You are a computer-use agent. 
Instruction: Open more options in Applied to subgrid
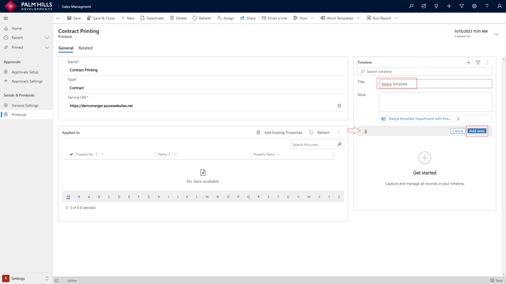pos(338,132)
